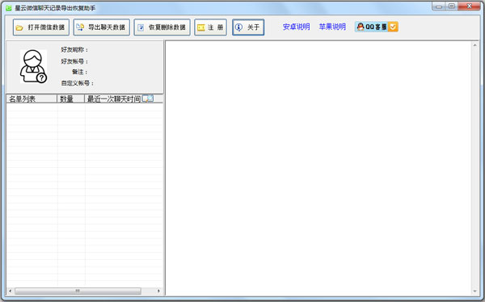Click the chat panel scrollbar down arrow
This screenshot has width=485, height=302.
pos(474,292)
